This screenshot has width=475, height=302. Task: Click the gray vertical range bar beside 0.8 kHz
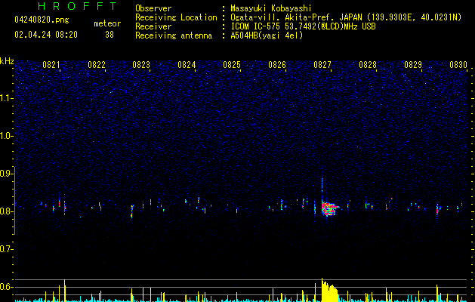(15, 201)
